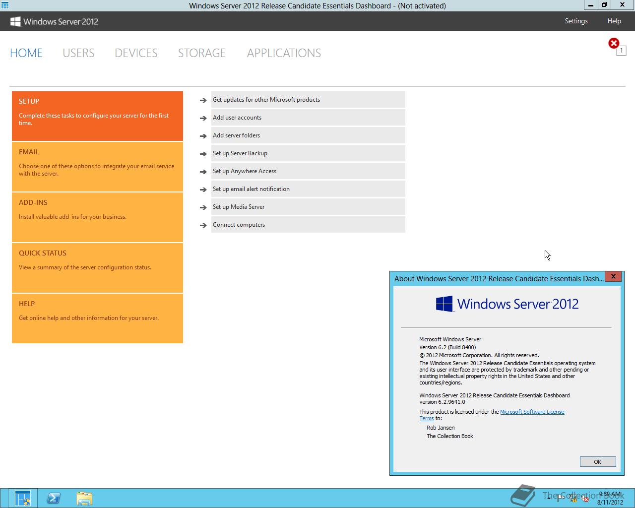
Task: Open Settings in the top bar
Action: coord(576,21)
